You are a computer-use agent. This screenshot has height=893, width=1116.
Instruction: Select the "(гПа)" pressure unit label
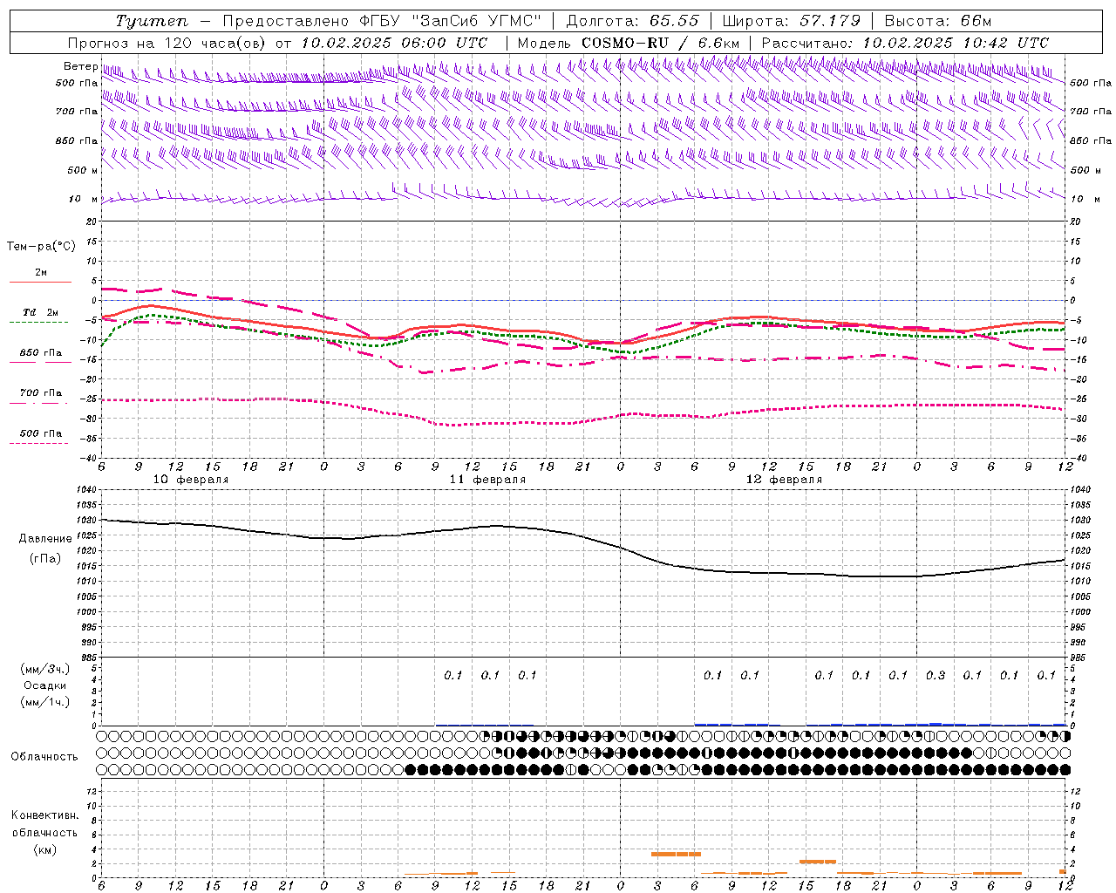click(x=45, y=558)
